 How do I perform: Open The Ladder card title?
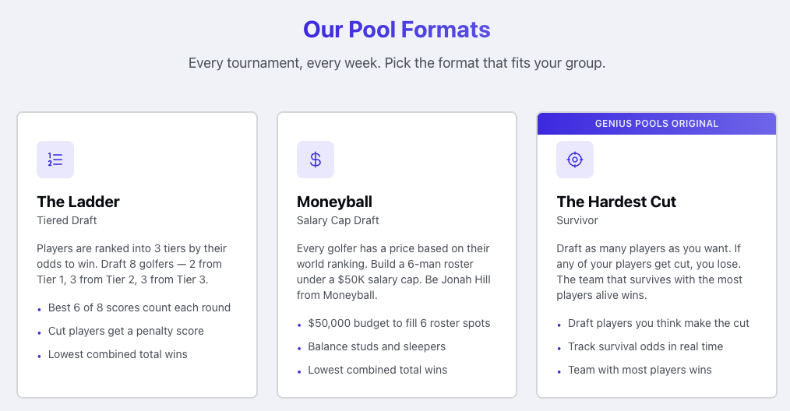point(78,202)
